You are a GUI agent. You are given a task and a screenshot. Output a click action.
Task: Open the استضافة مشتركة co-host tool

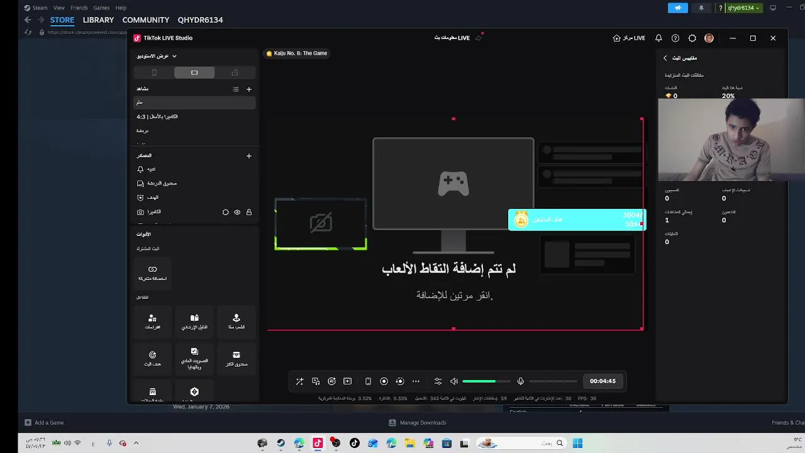[x=152, y=273]
